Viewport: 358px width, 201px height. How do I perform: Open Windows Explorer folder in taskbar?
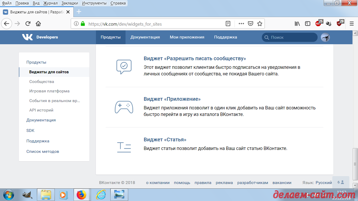click(x=46, y=195)
